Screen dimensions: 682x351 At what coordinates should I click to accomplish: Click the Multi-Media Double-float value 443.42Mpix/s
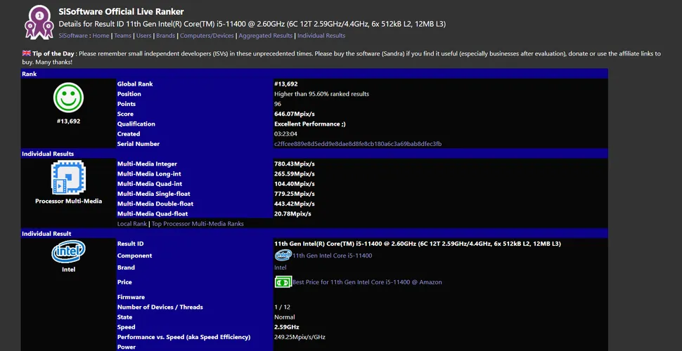[295, 204]
